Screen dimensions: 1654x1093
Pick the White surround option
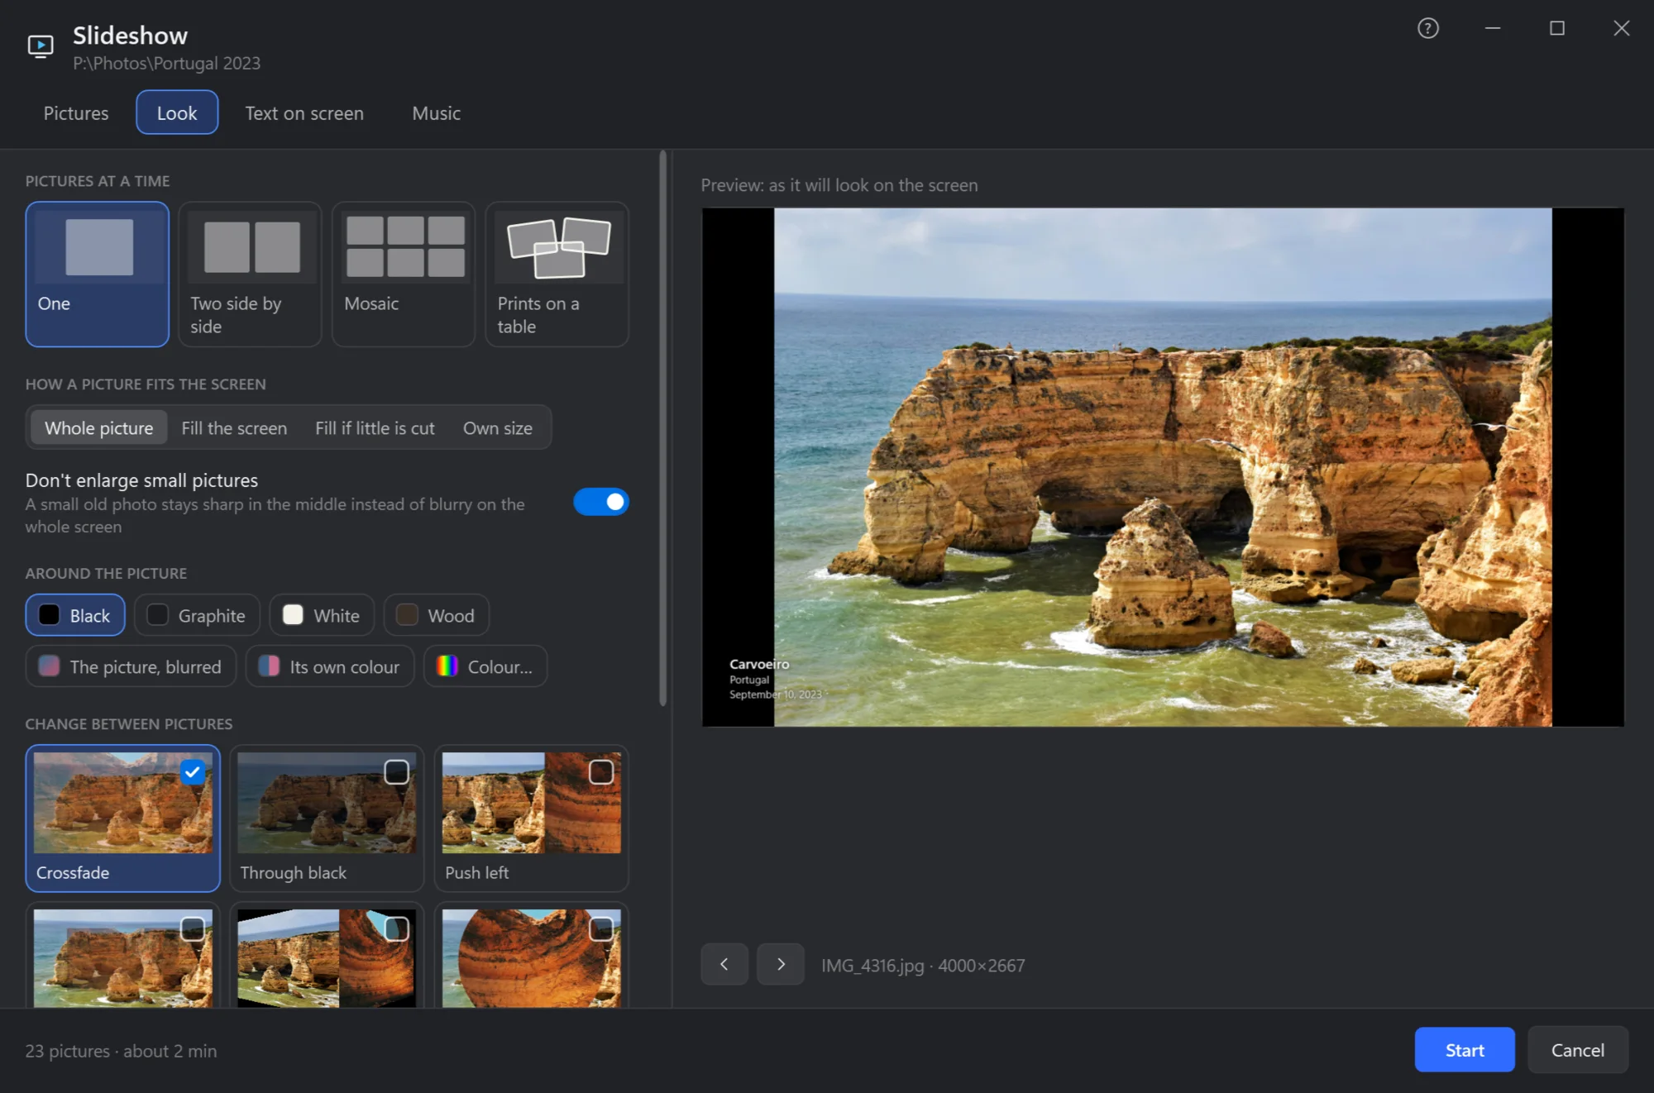(322, 615)
